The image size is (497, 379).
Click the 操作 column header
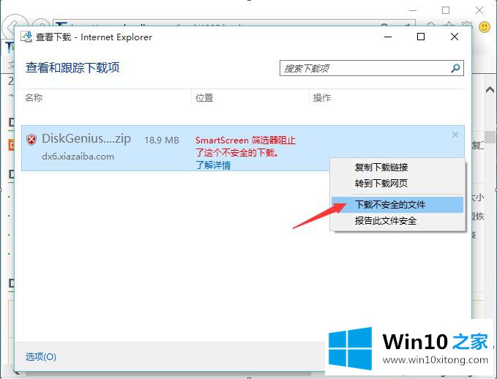pos(322,97)
